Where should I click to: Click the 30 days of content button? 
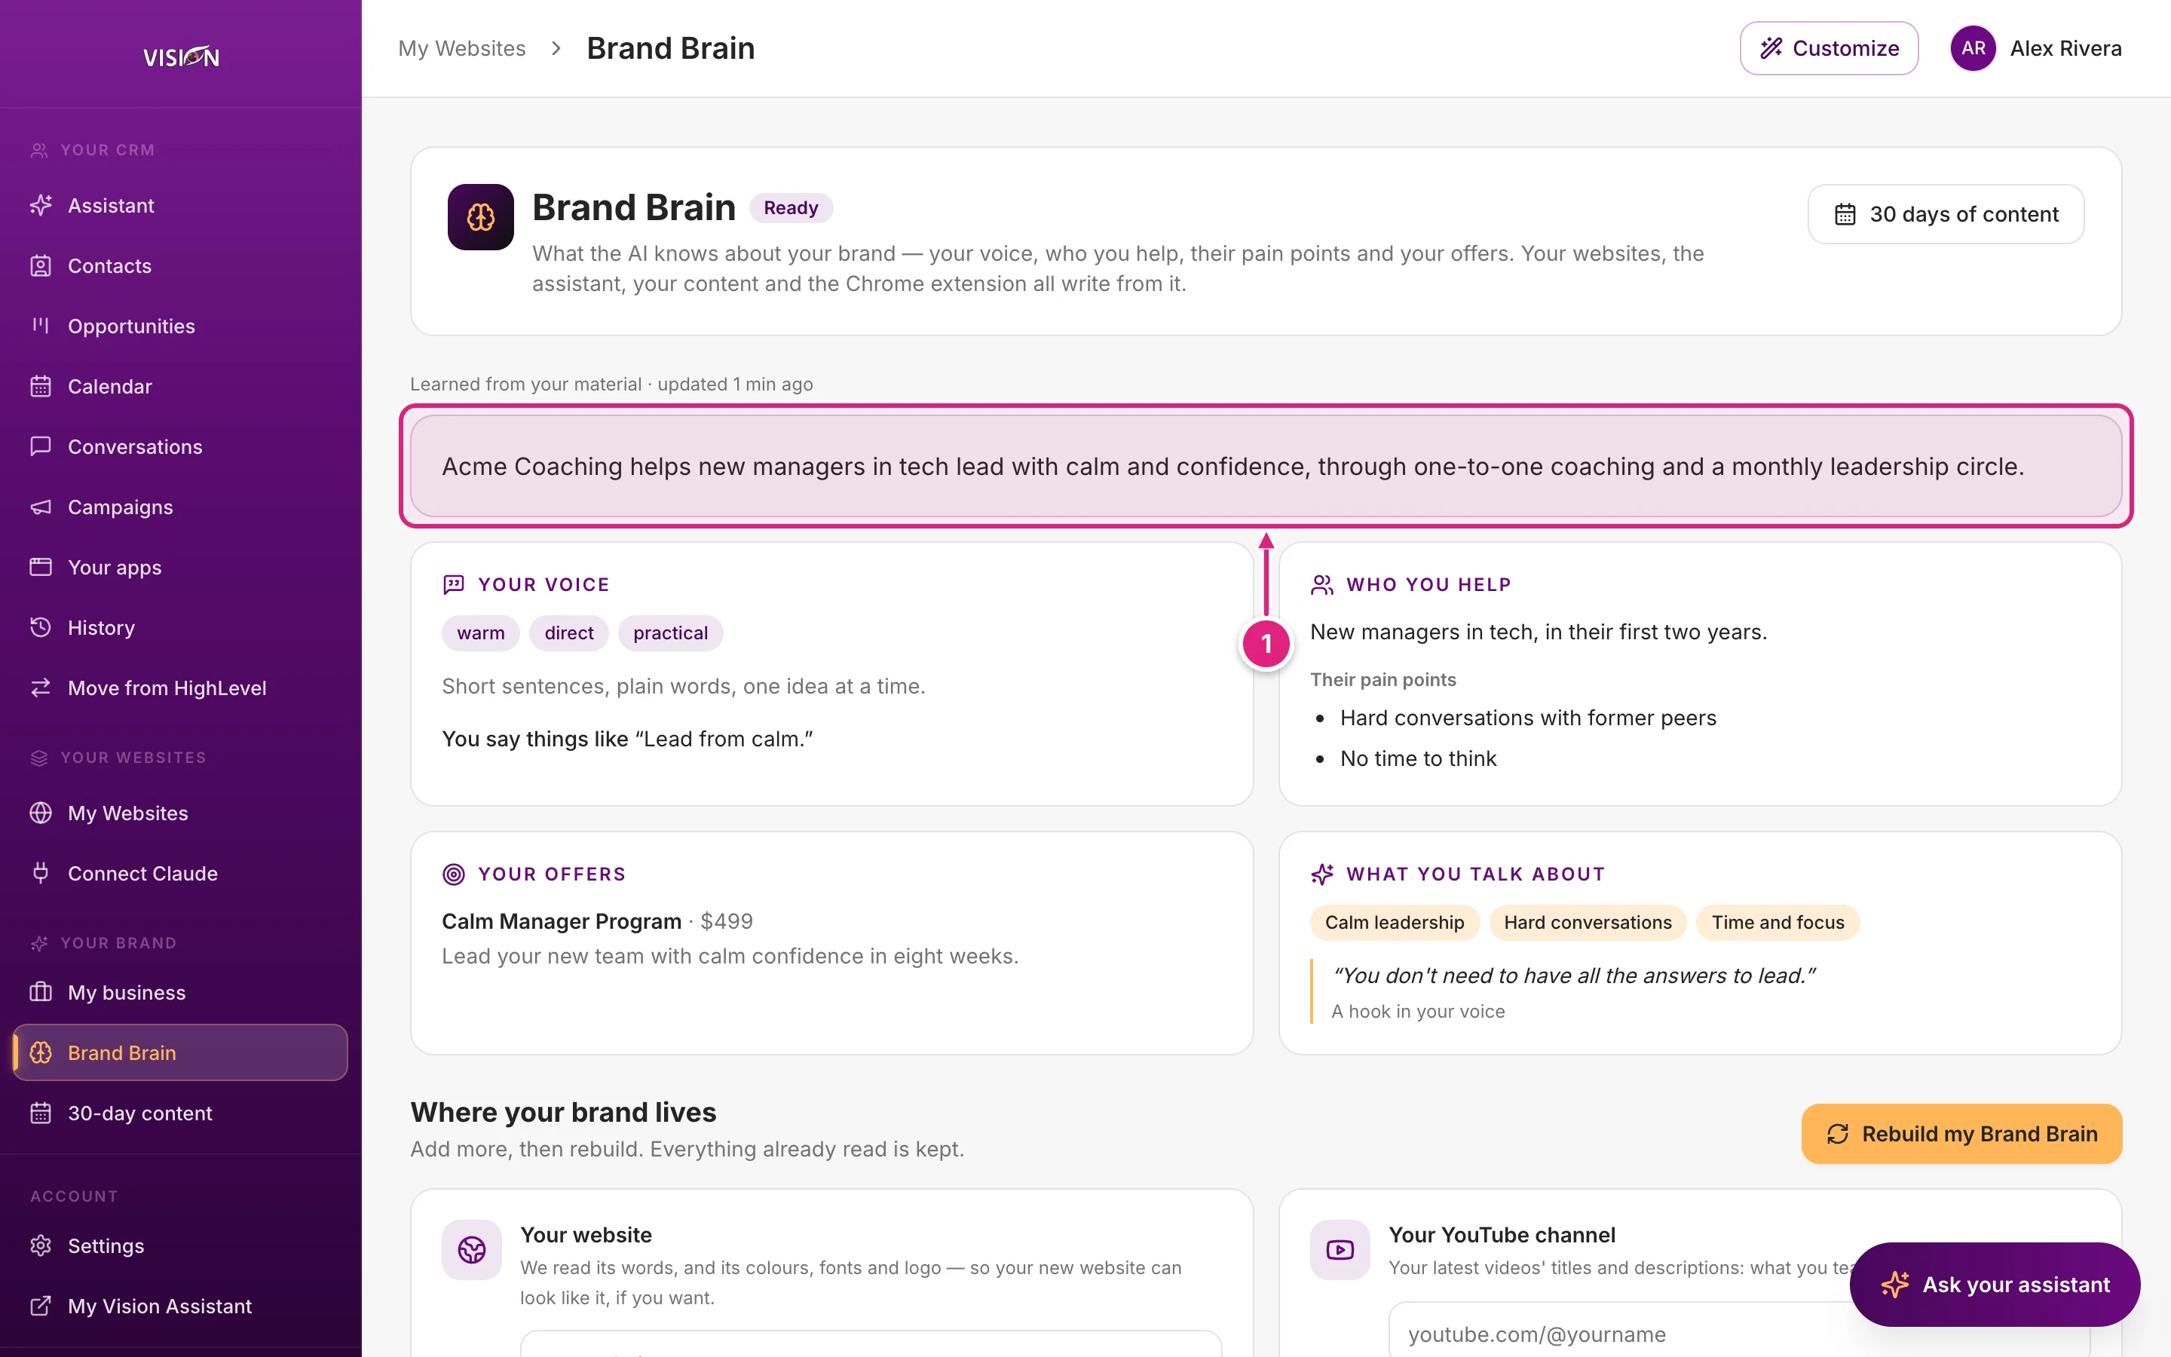click(1946, 215)
